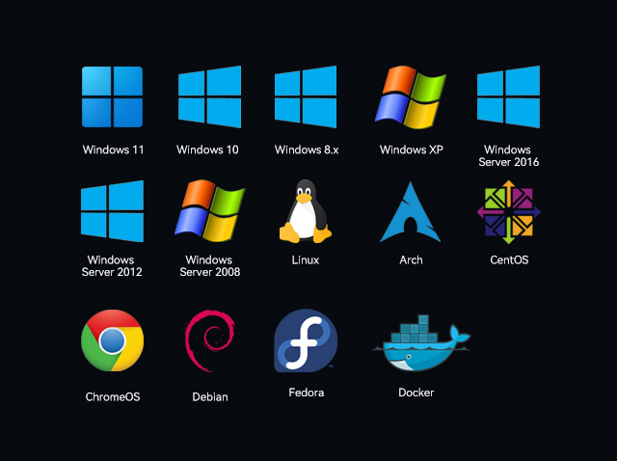Click the Debian swirl icon
The image size is (617, 461).
coord(210,340)
